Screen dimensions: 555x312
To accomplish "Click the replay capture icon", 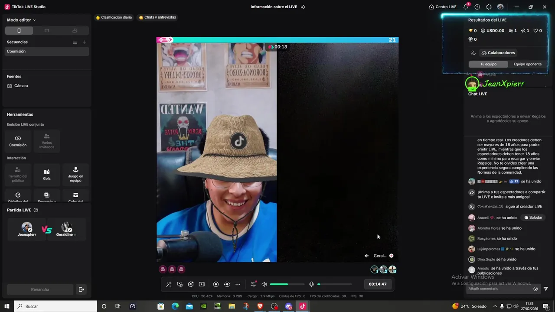I will coord(227,284).
